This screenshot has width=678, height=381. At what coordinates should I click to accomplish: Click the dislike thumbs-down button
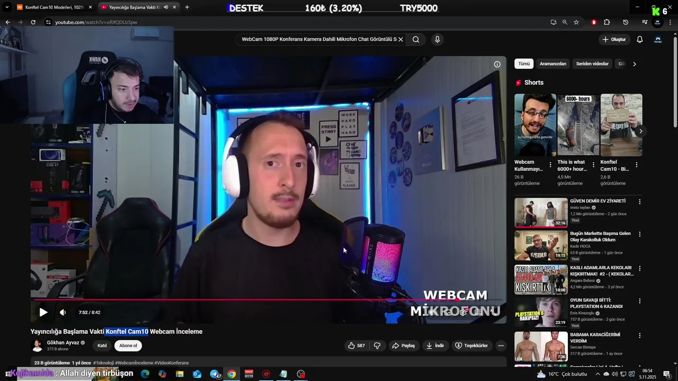point(377,346)
